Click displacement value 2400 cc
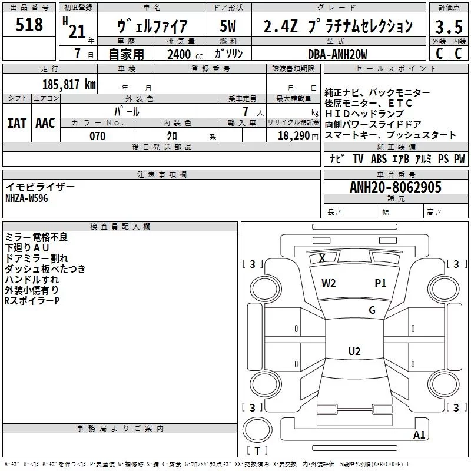471x471 pixels. (185, 54)
